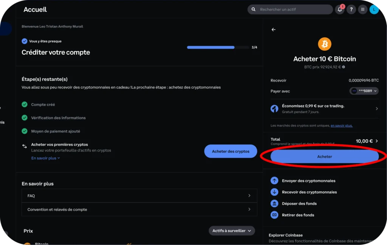Viewport: 387px width, 245px height.
Task: Click the withdraw funds cash icon
Action: (274, 215)
